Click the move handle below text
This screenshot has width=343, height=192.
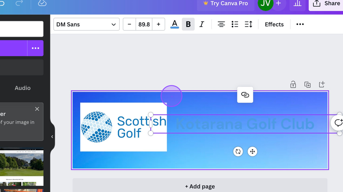pos(252,152)
